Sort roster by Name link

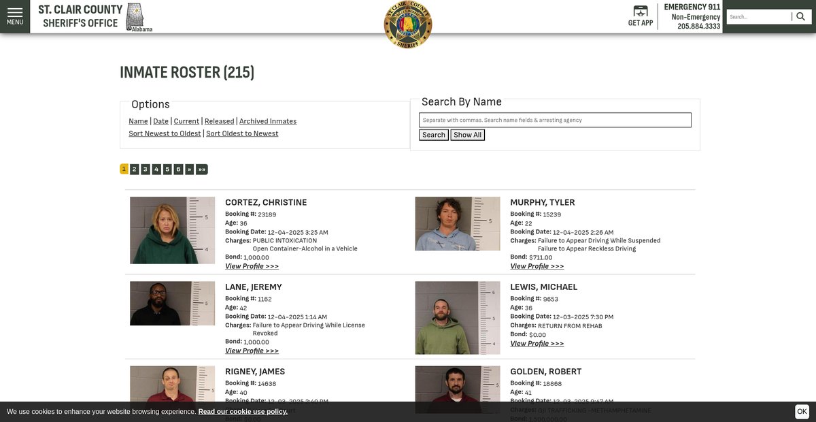coord(138,121)
